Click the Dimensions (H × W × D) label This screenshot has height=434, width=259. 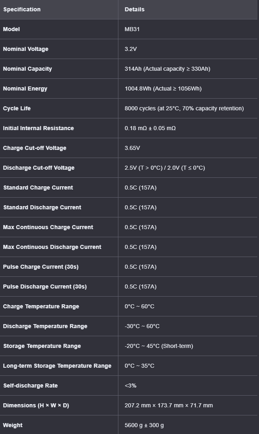[36, 405]
